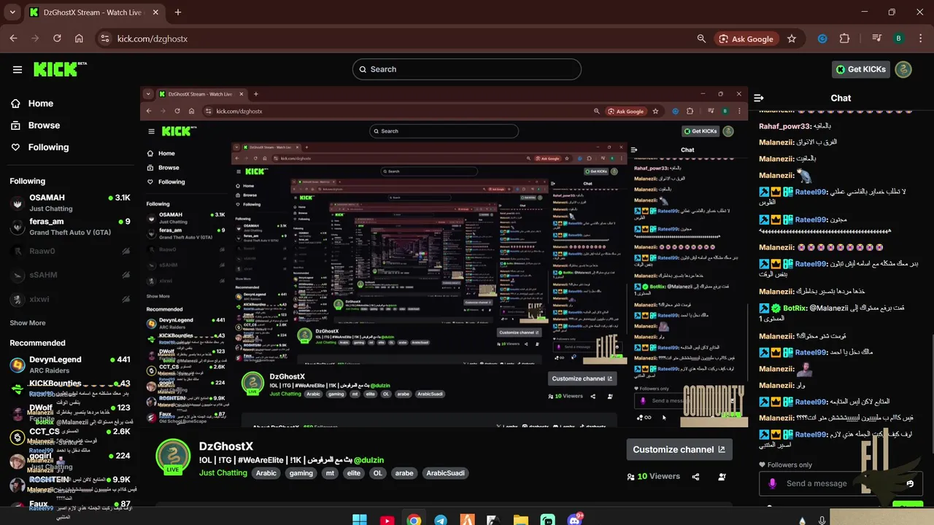Screen dimensions: 934x525
Task: Open Windows Start menu
Action: tap(360, 520)
